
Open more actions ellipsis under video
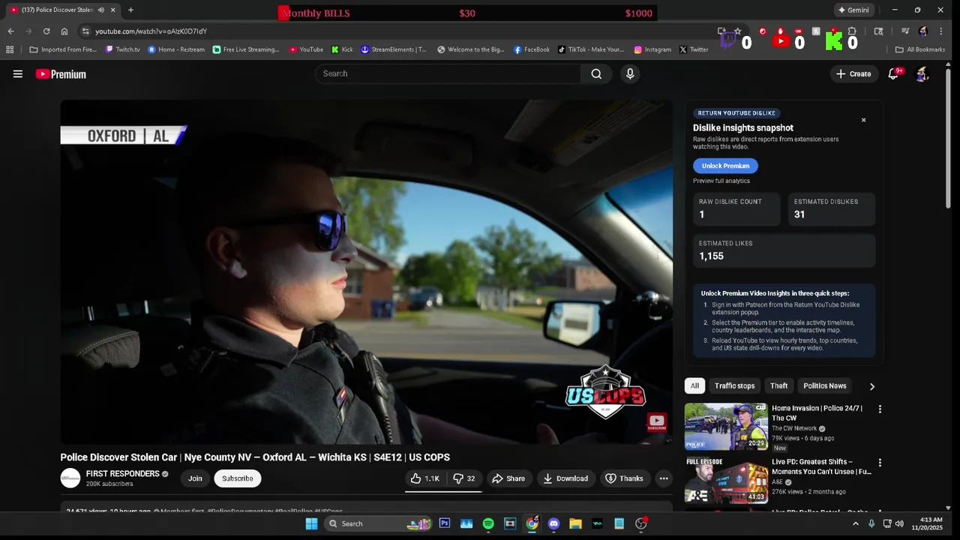pyautogui.click(x=664, y=478)
